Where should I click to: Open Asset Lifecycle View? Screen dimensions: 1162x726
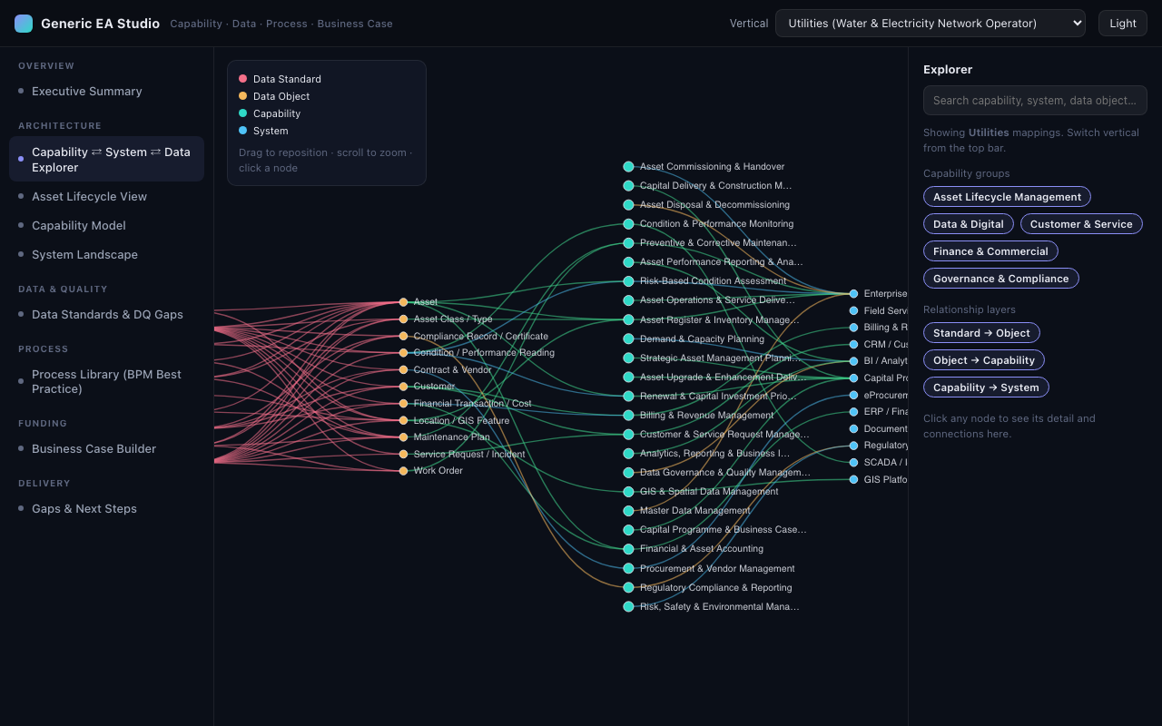106,196
